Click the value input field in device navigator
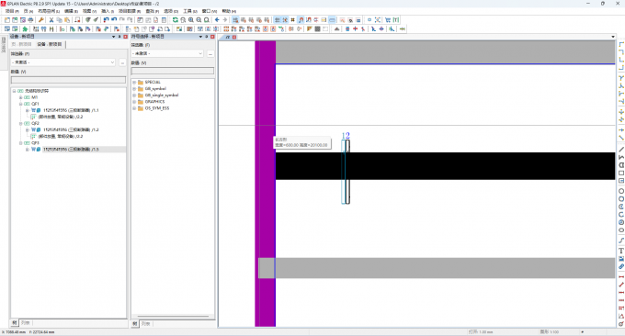The image size is (625, 336). [x=68, y=80]
